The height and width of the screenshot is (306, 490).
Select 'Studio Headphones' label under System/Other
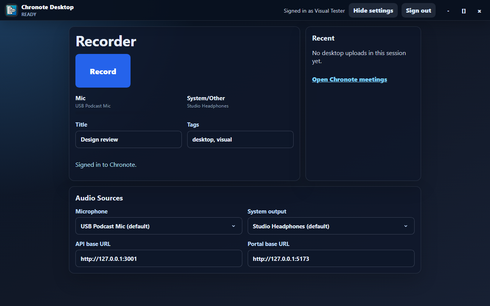click(208, 106)
